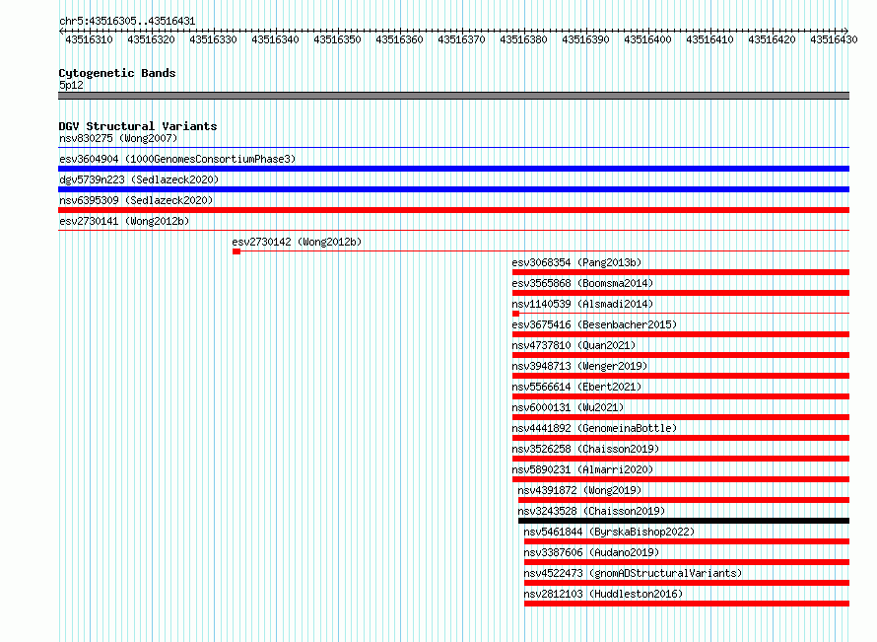
Task: Open esv3068354 (Pang2013b) variant
Action: pos(576,262)
